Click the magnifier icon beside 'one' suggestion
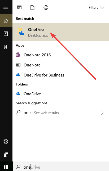This screenshot has height=171, width=109. click(x=18, y=112)
